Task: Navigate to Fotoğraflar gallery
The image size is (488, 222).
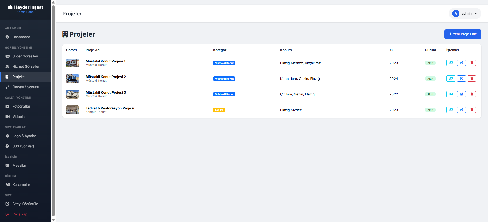Action: (25, 107)
